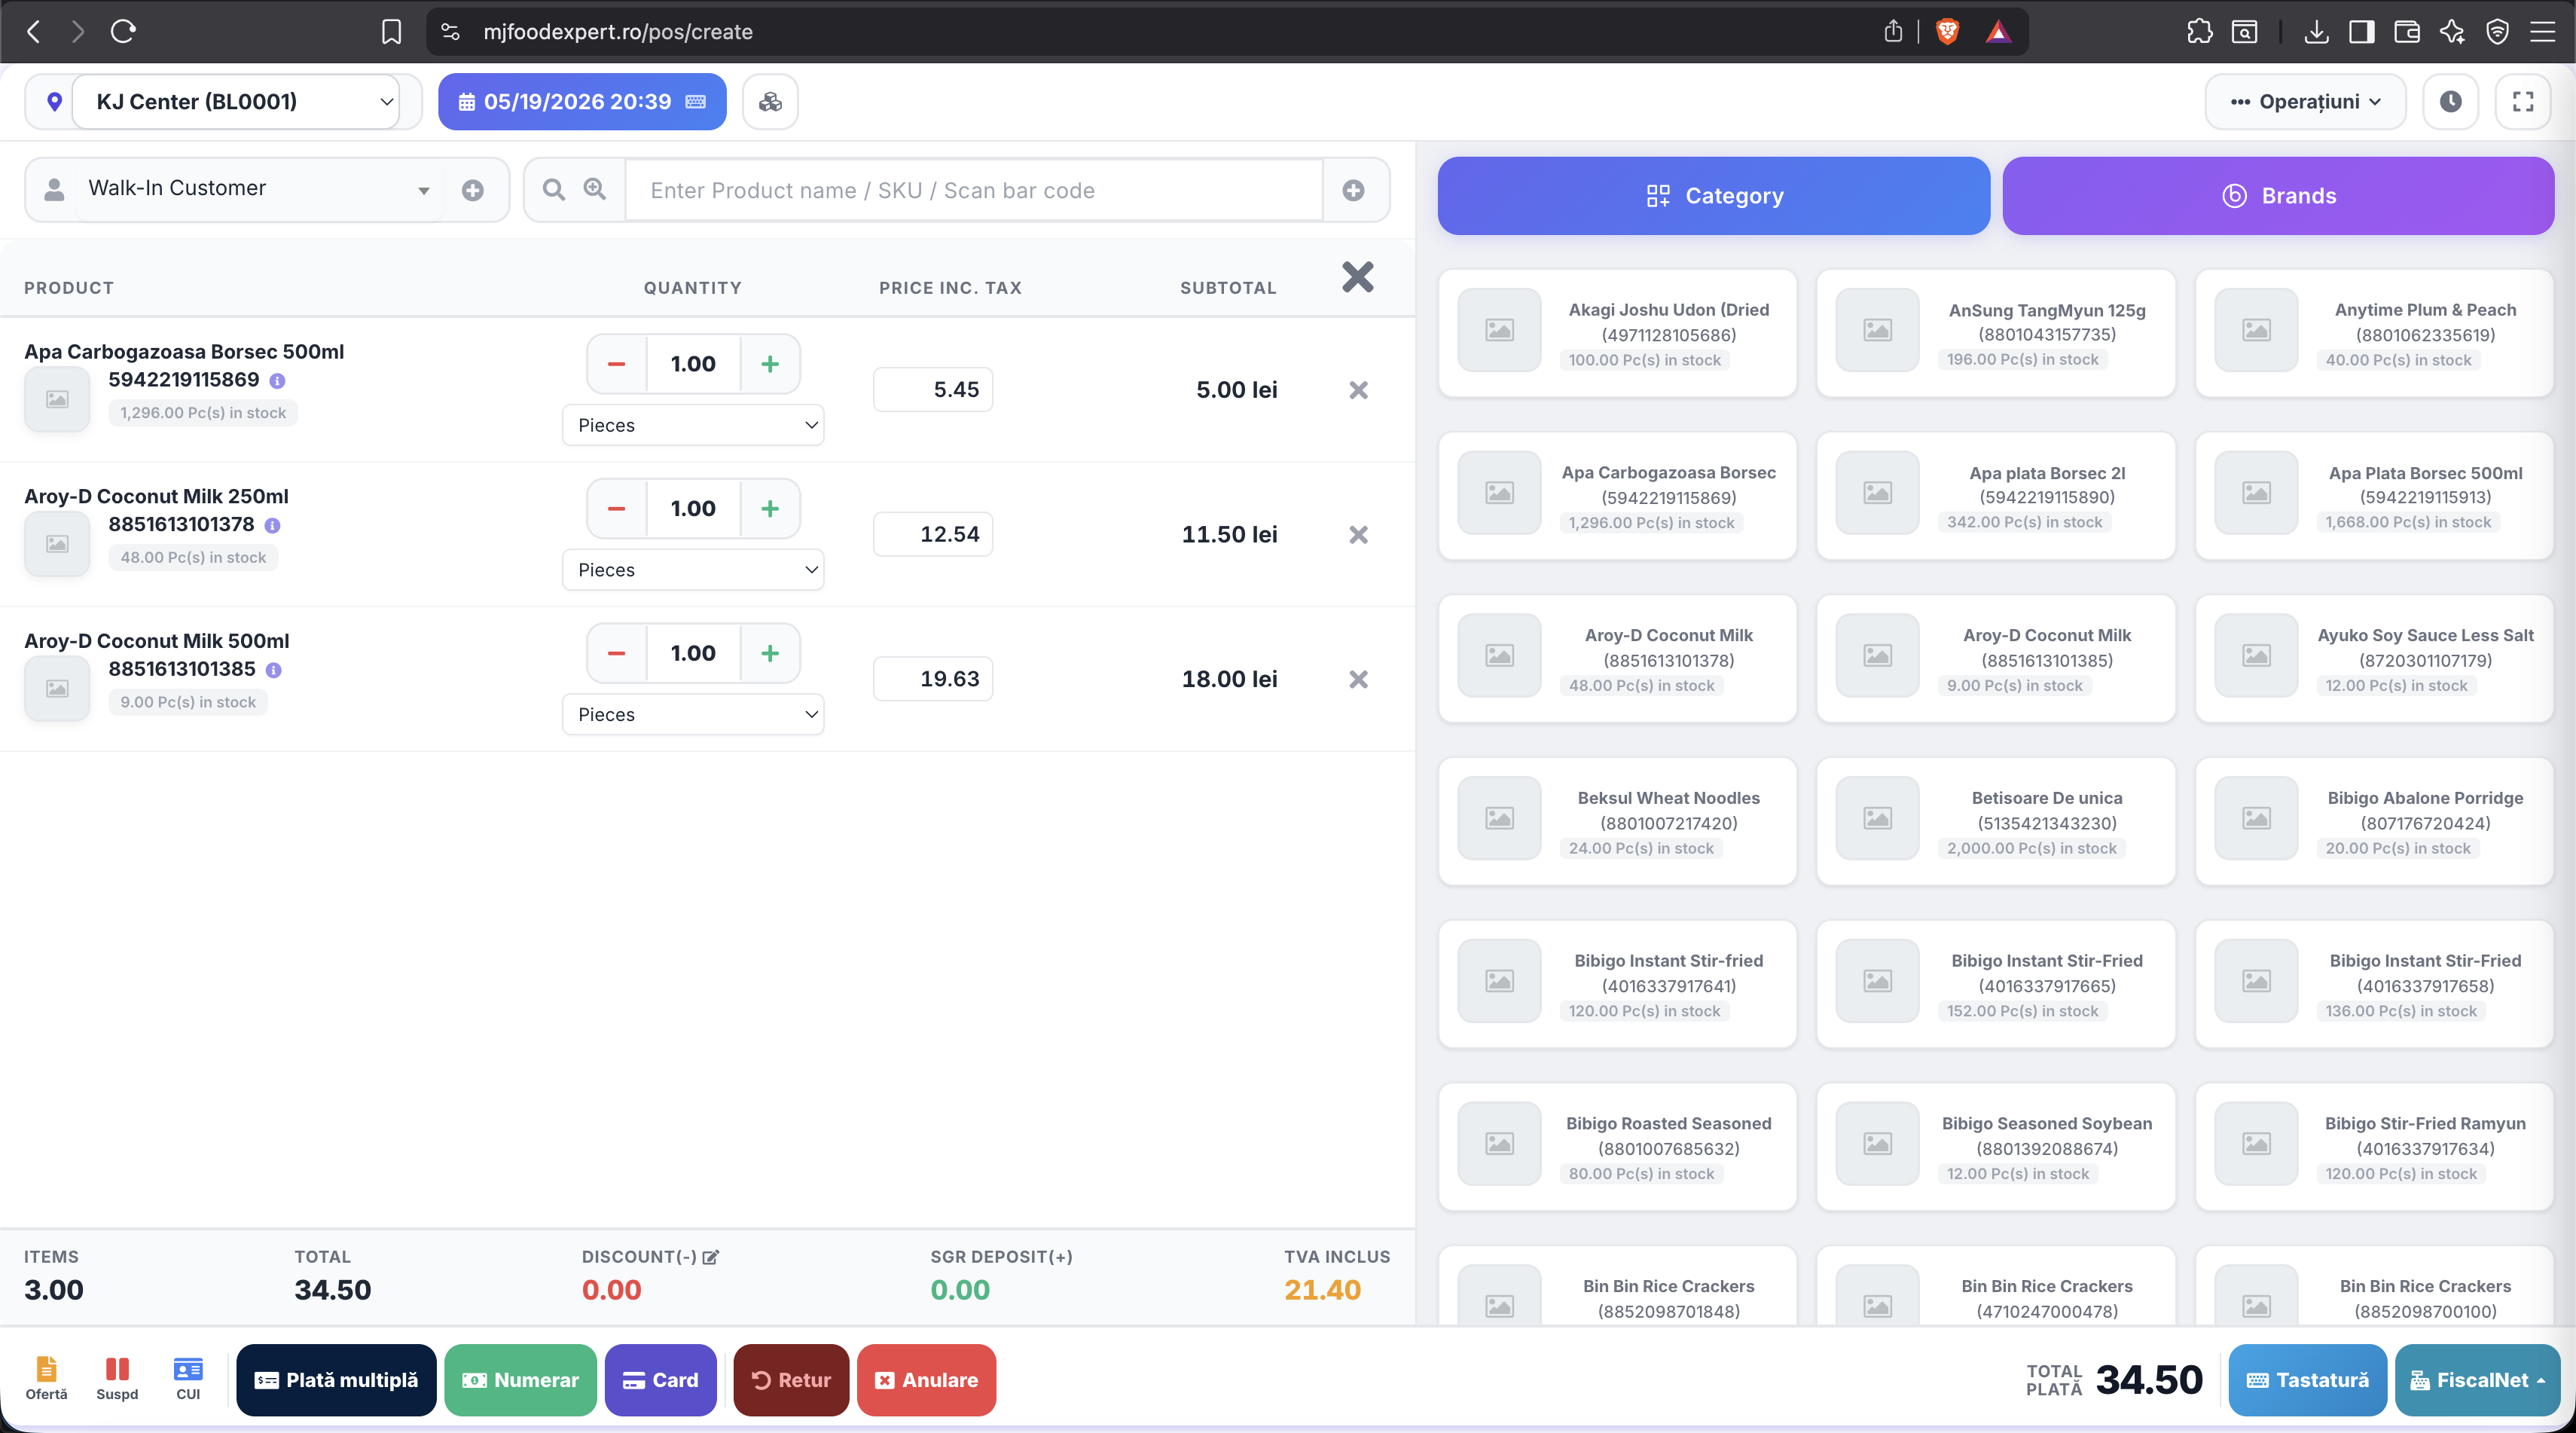Increase quantity of Aroy-D Coconut Milk 500ml
2576x1433 pixels.
770,653
